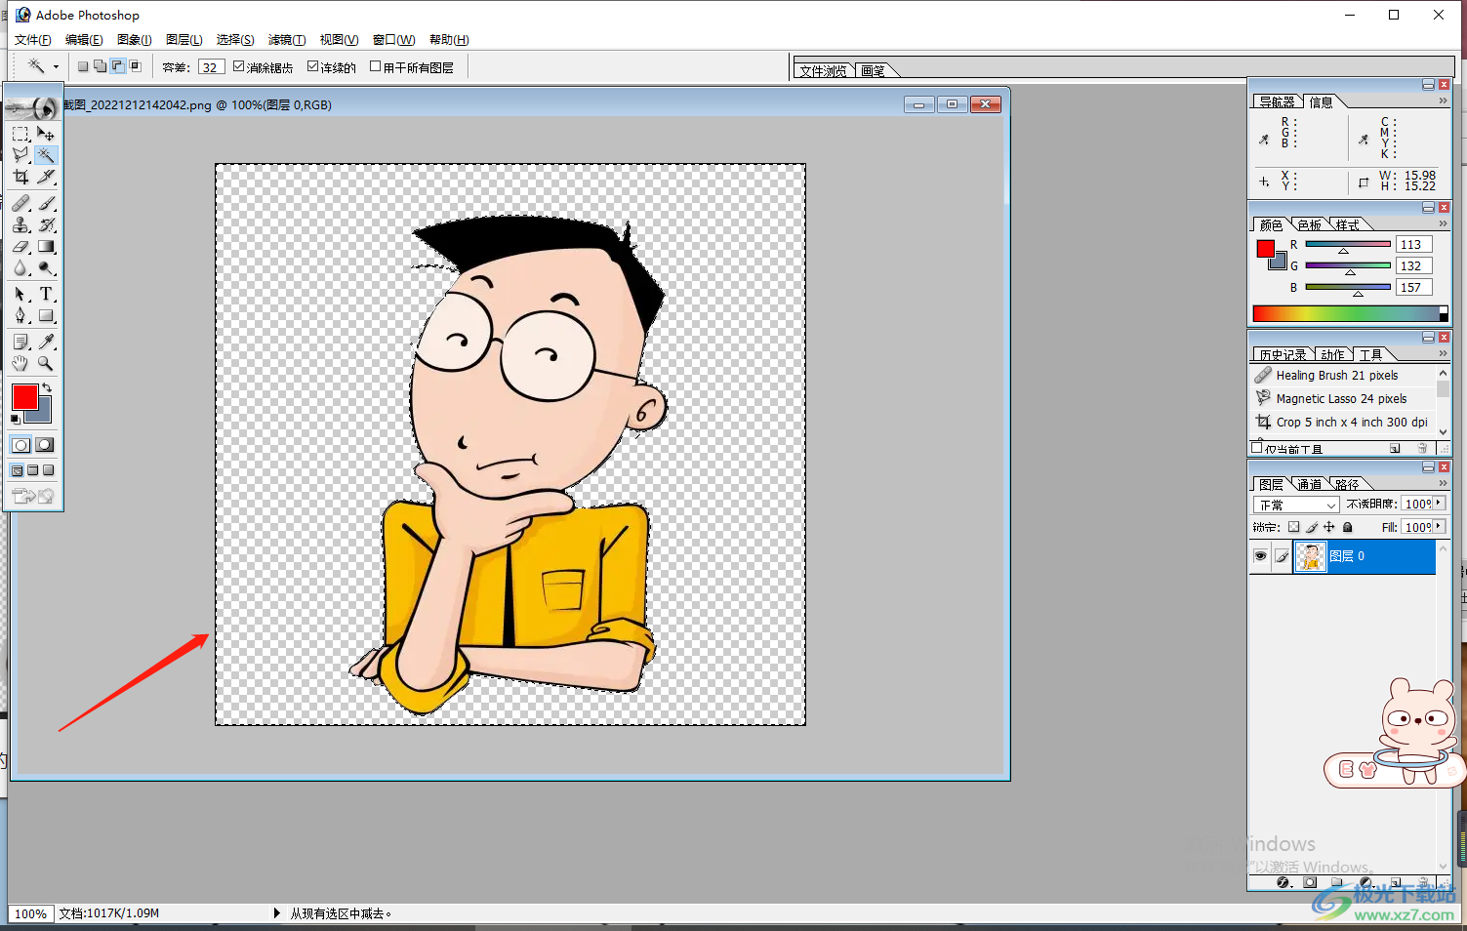Select the Rectangle shape tool
Viewport: 1467px width, 931px height.
[46, 315]
